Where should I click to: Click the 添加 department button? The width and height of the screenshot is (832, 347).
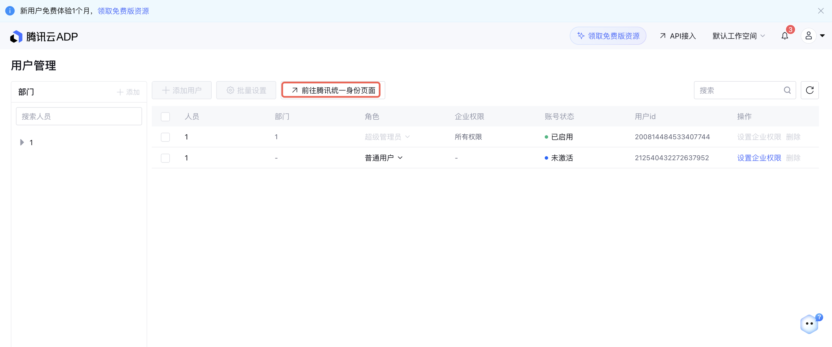128,92
